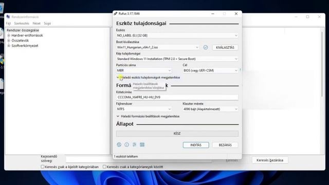
Task: Click the KIVÁLASZTÁS button
Action: (225, 47)
